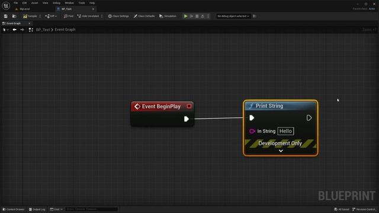
Task: Open the graph bookmarks dropdown
Action: (5, 30)
